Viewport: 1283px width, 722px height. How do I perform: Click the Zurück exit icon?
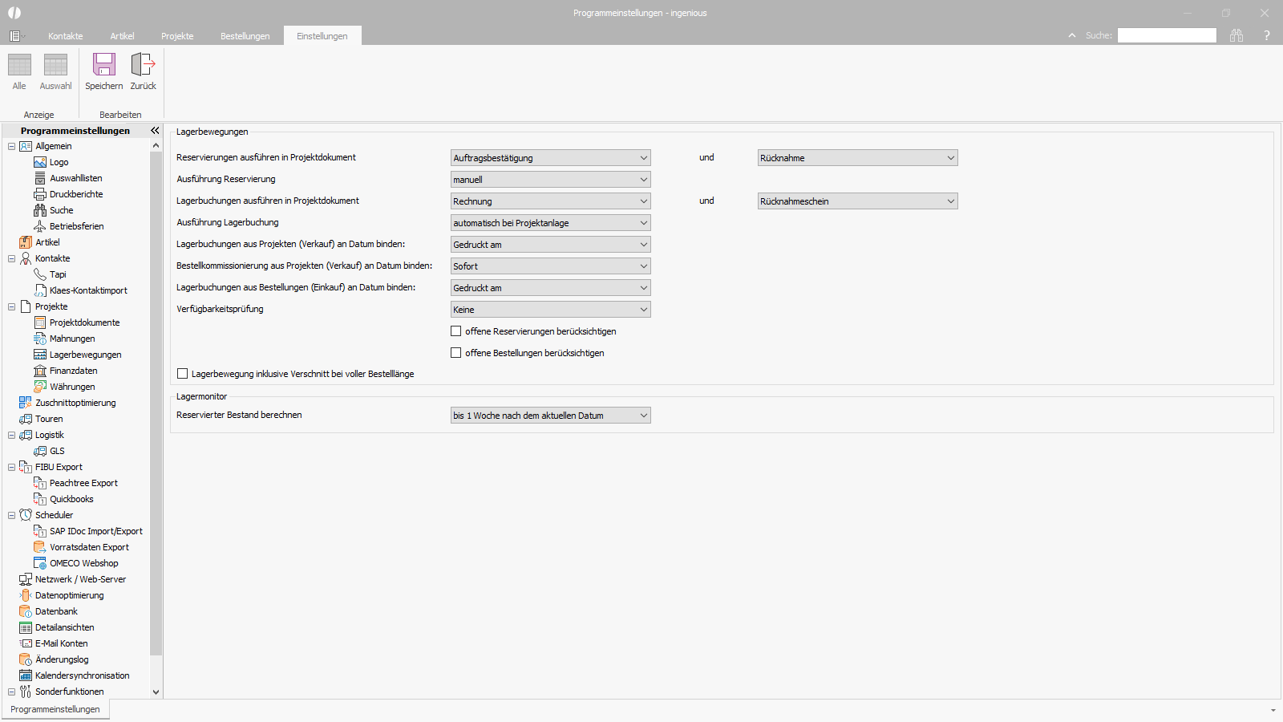point(143,64)
